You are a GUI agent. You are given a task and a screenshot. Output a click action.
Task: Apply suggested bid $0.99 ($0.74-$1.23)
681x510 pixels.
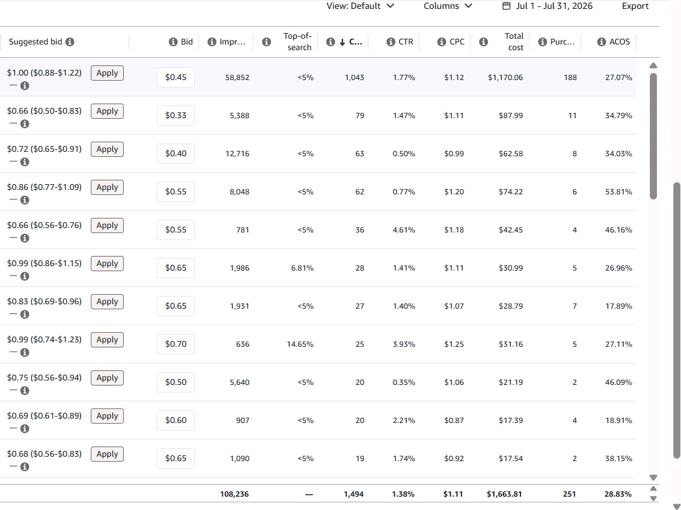click(107, 340)
